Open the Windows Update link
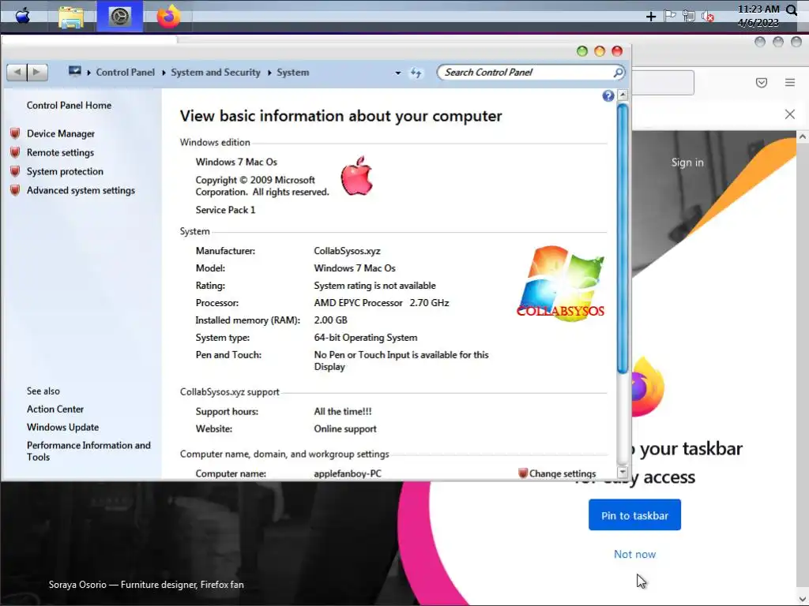This screenshot has height=606, width=809. coord(63,427)
